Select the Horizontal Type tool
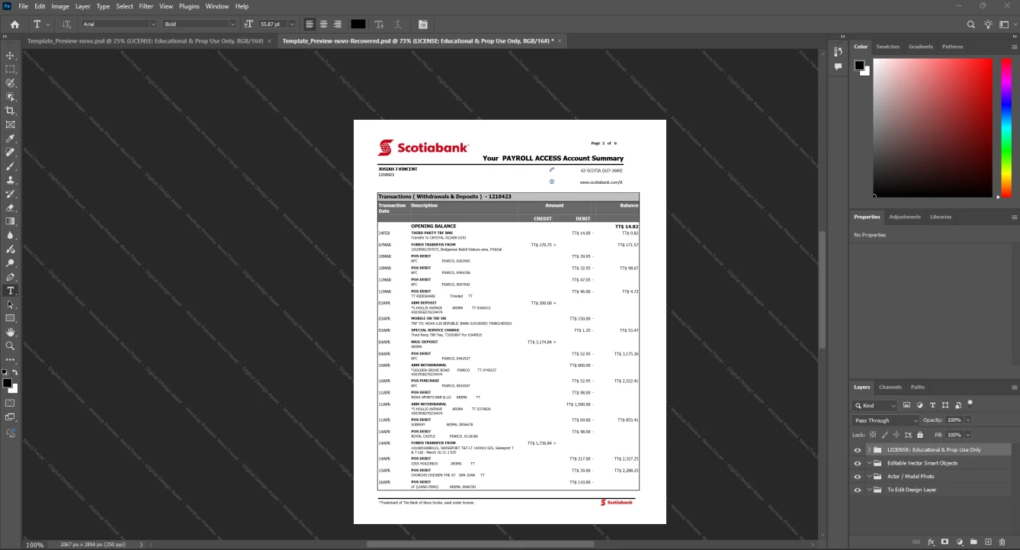This screenshot has width=1020, height=550. [11, 291]
